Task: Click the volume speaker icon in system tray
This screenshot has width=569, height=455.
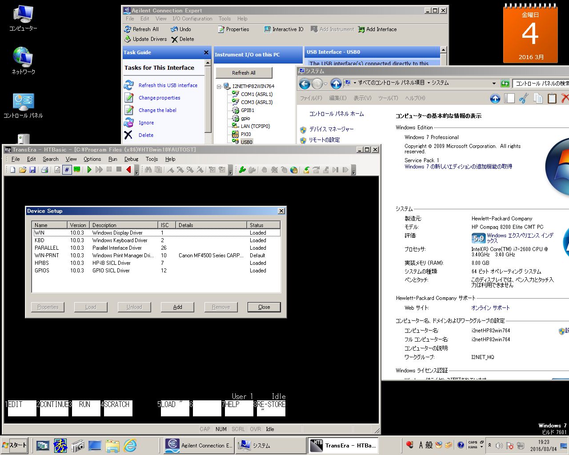Action: tap(499, 446)
